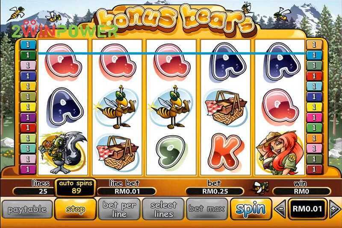Toggle the blue payline 1 marker at top left

click(x=28, y=45)
